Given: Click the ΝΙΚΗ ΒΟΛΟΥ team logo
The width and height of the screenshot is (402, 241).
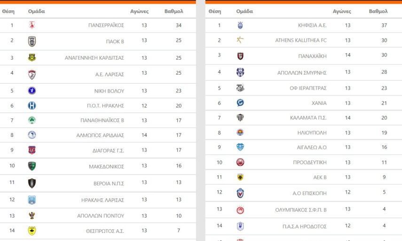Looking at the screenshot, I should 32,91.
